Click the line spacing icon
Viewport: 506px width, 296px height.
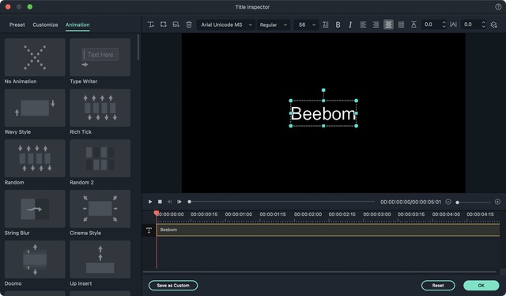(413, 25)
